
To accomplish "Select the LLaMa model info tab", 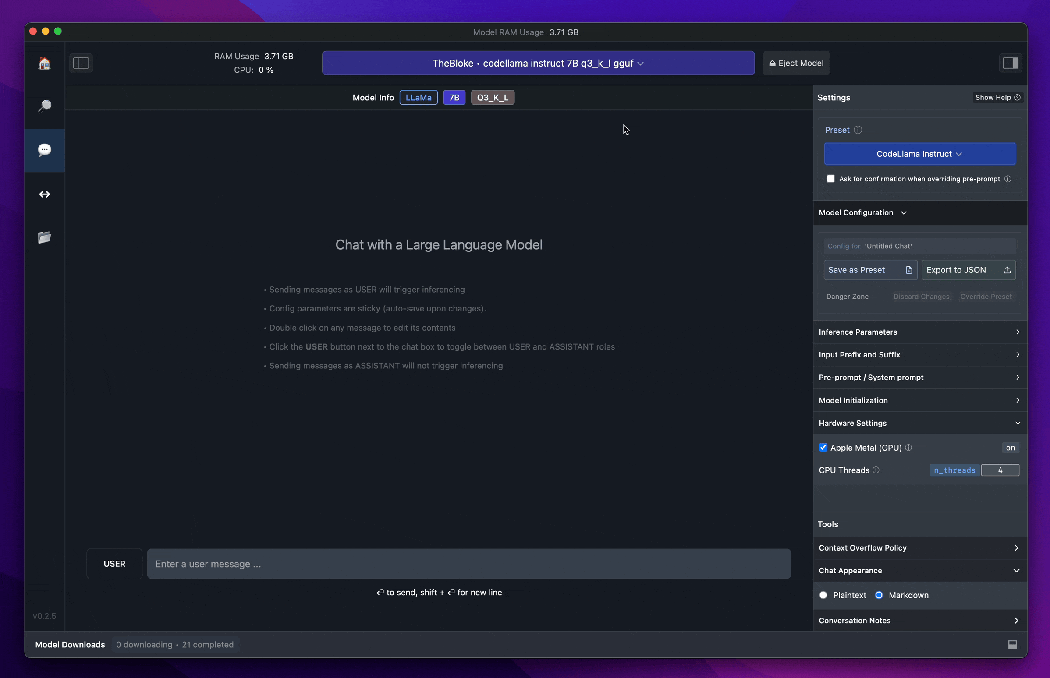I will [419, 97].
